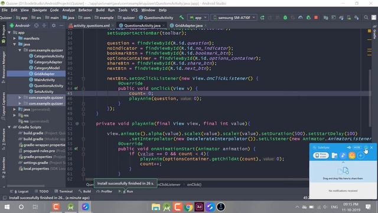Collapse SideSync panel with up chevron
This screenshot has height=213, width=378.
point(343,163)
